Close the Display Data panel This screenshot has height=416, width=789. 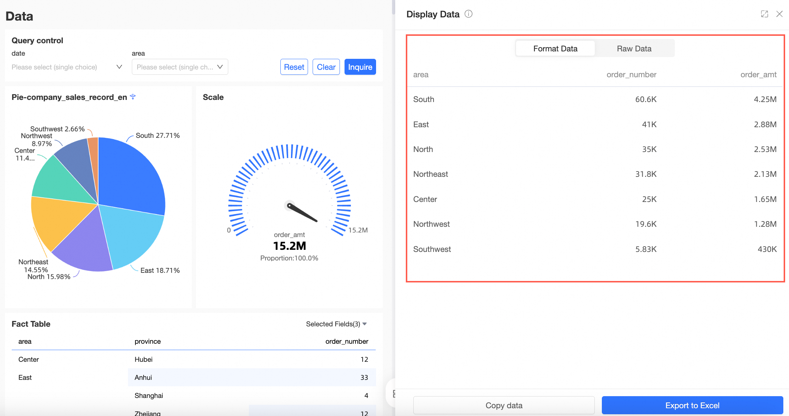779,14
